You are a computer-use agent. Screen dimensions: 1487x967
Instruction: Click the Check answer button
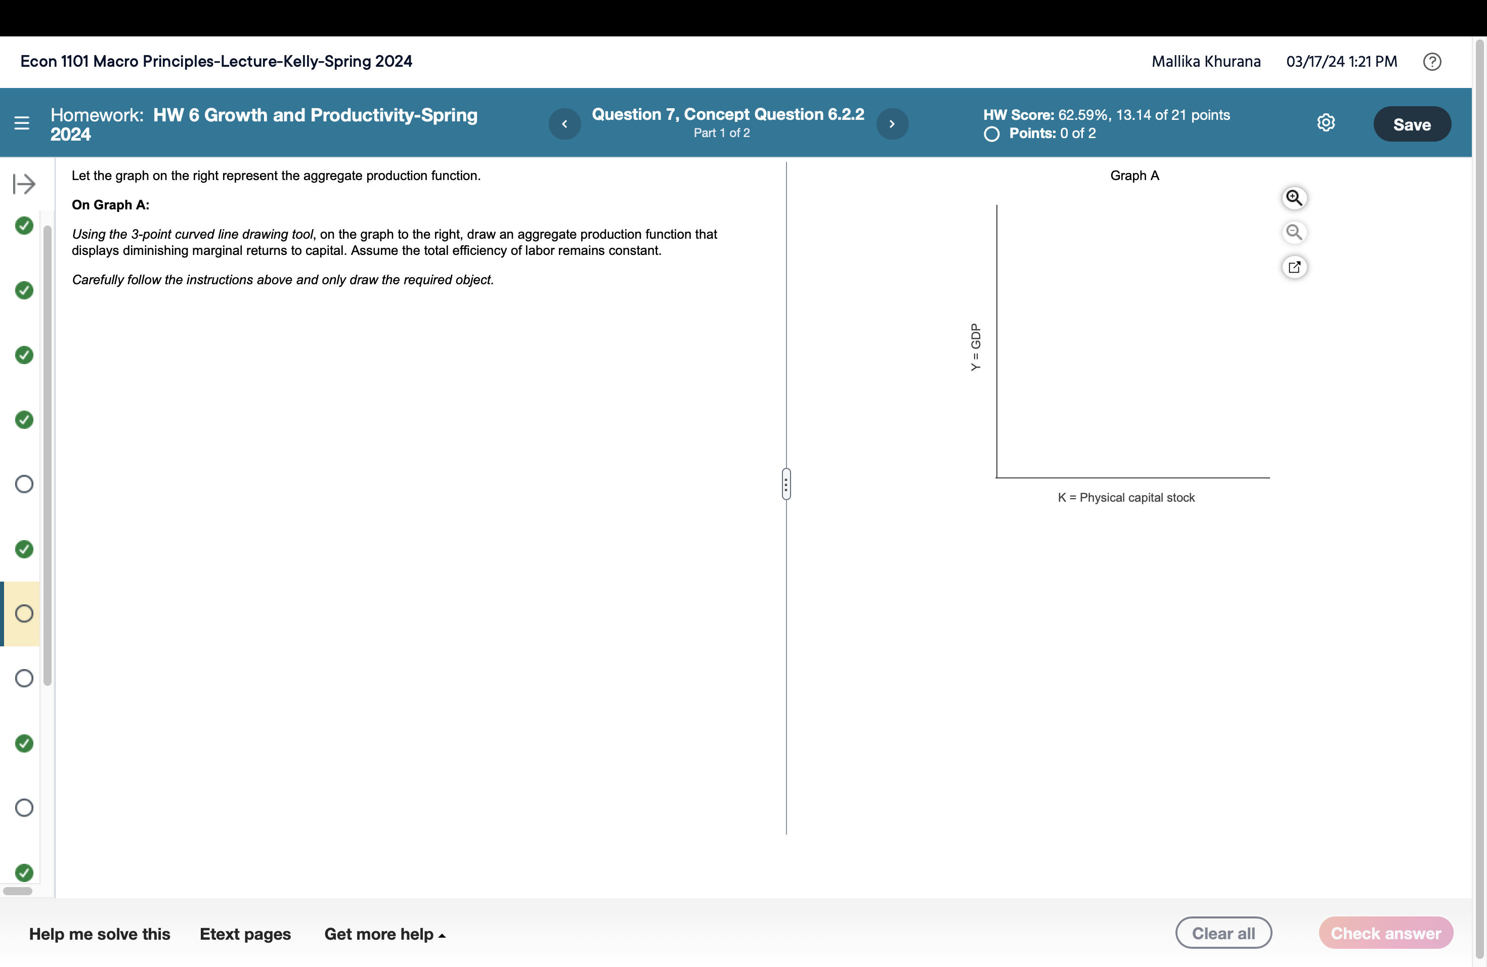(1385, 933)
